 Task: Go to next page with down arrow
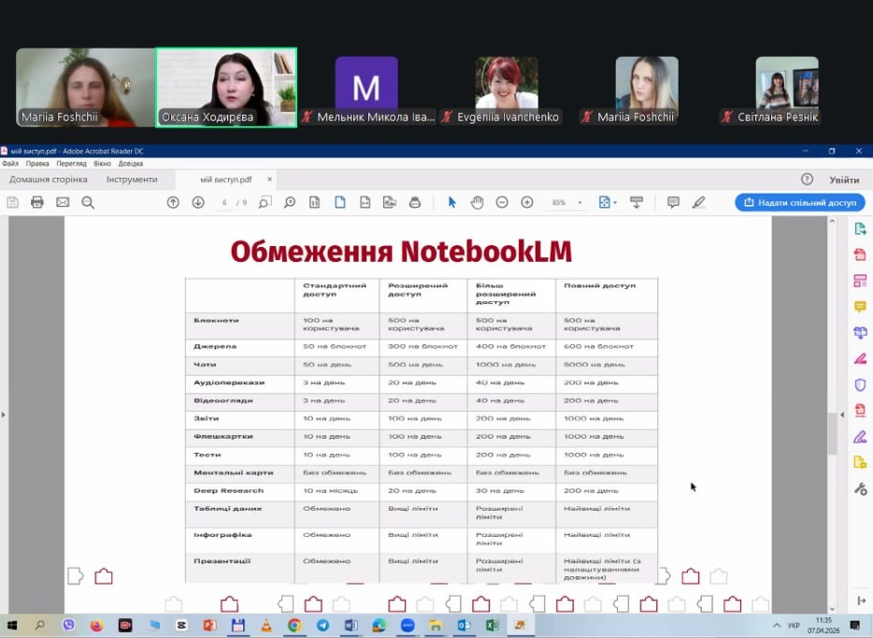pos(198,202)
